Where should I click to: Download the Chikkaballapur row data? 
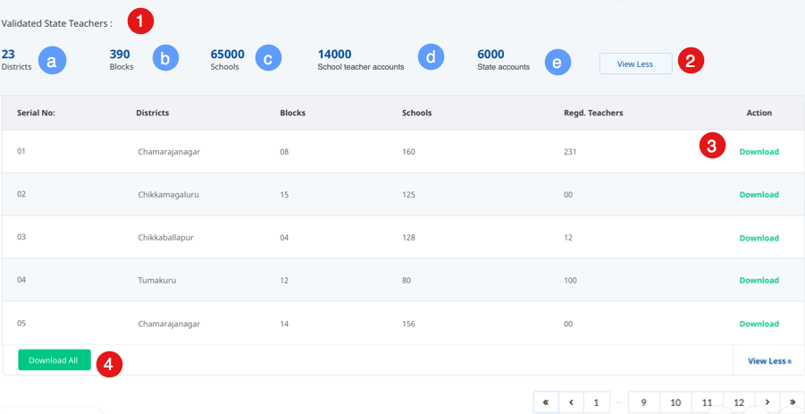[759, 239]
